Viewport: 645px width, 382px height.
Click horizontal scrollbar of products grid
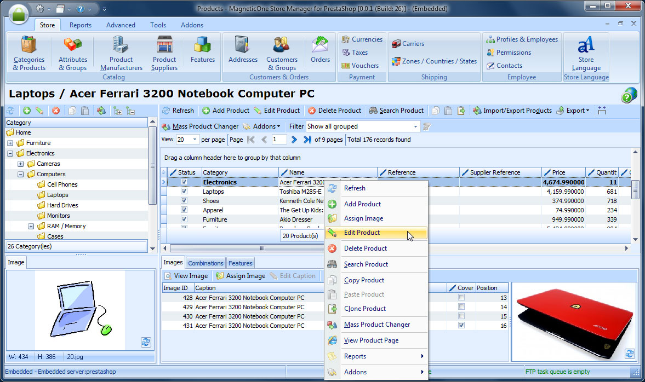click(261, 248)
